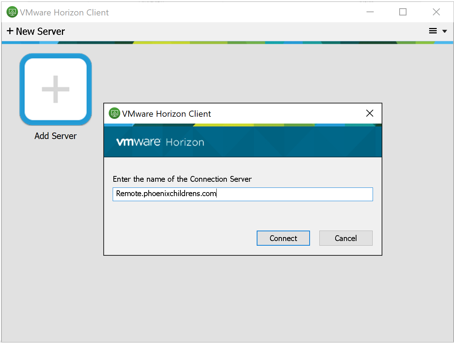
Task: Close the Connection Server dialog
Action: [x=369, y=113]
